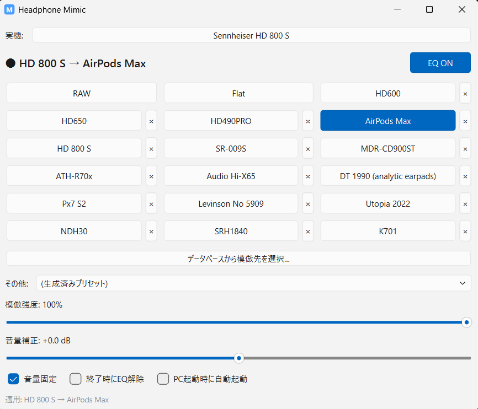Delete the DT 1990 (analytic earpads) ×
The image size is (478, 409).
coord(465,176)
